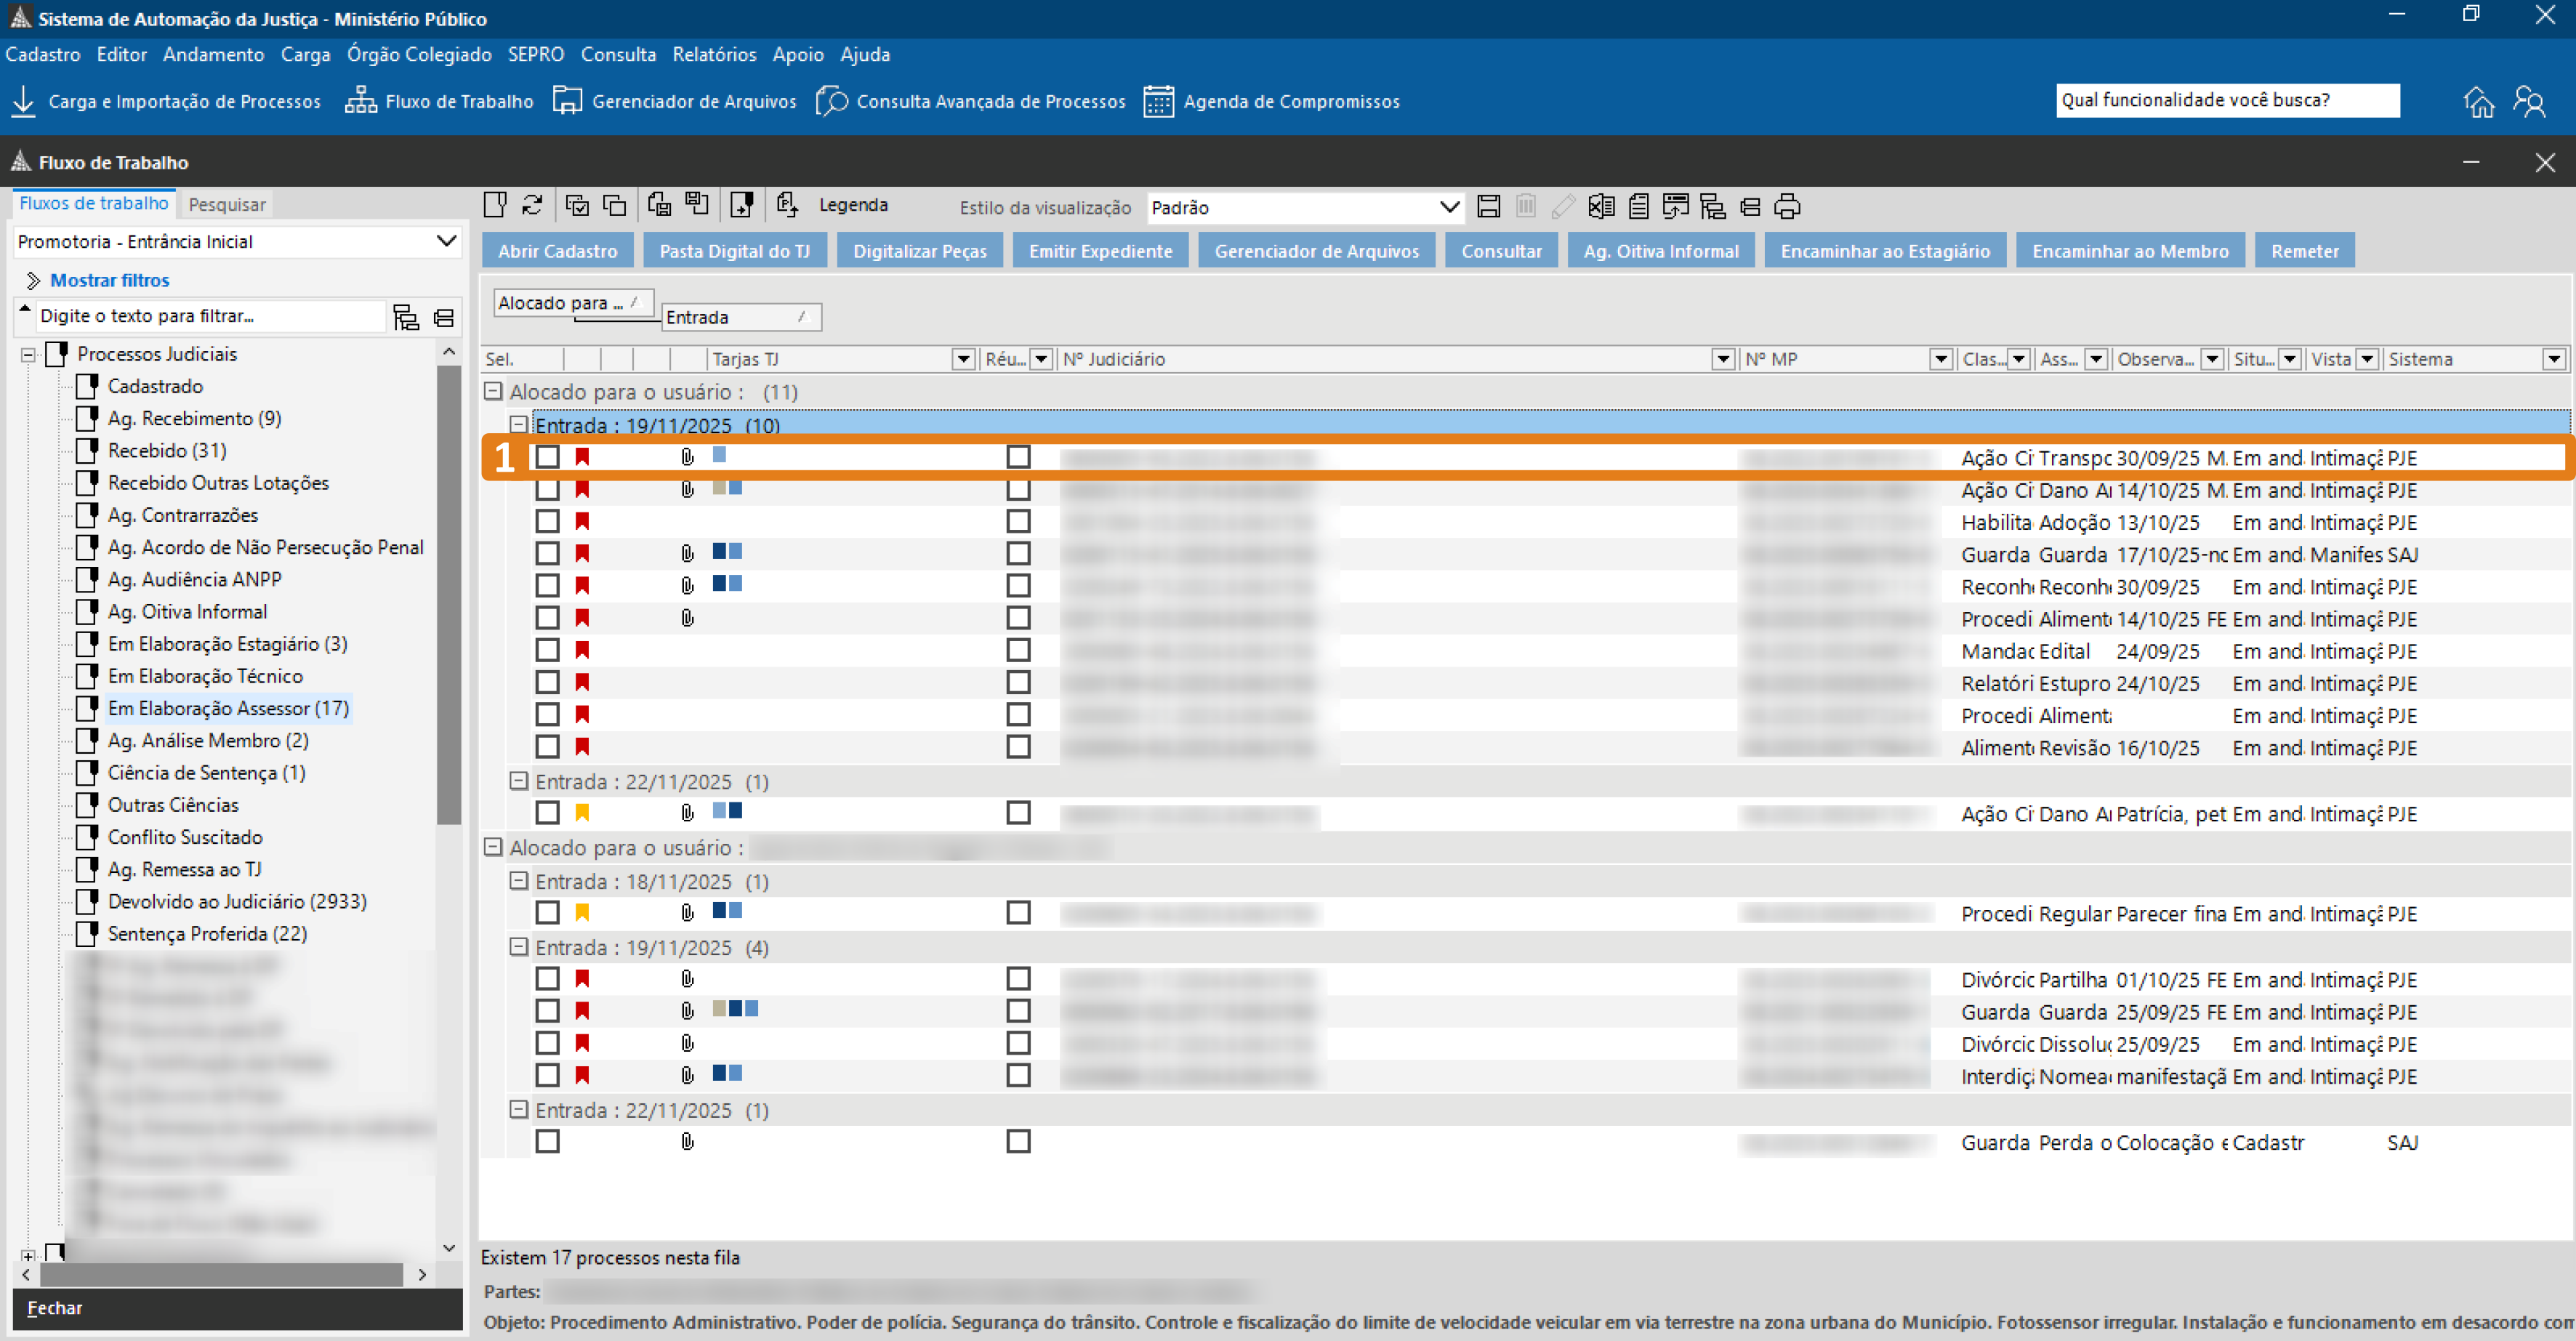Click save visualization style icon

pos(1488,207)
